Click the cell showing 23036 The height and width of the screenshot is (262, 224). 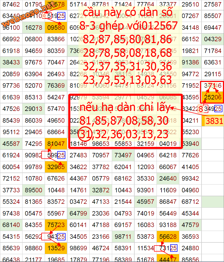point(101,213)
